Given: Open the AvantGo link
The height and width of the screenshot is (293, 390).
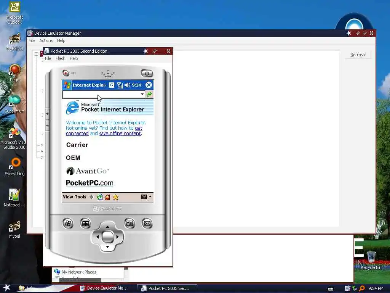Looking at the screenshot, I should point(88,171).
